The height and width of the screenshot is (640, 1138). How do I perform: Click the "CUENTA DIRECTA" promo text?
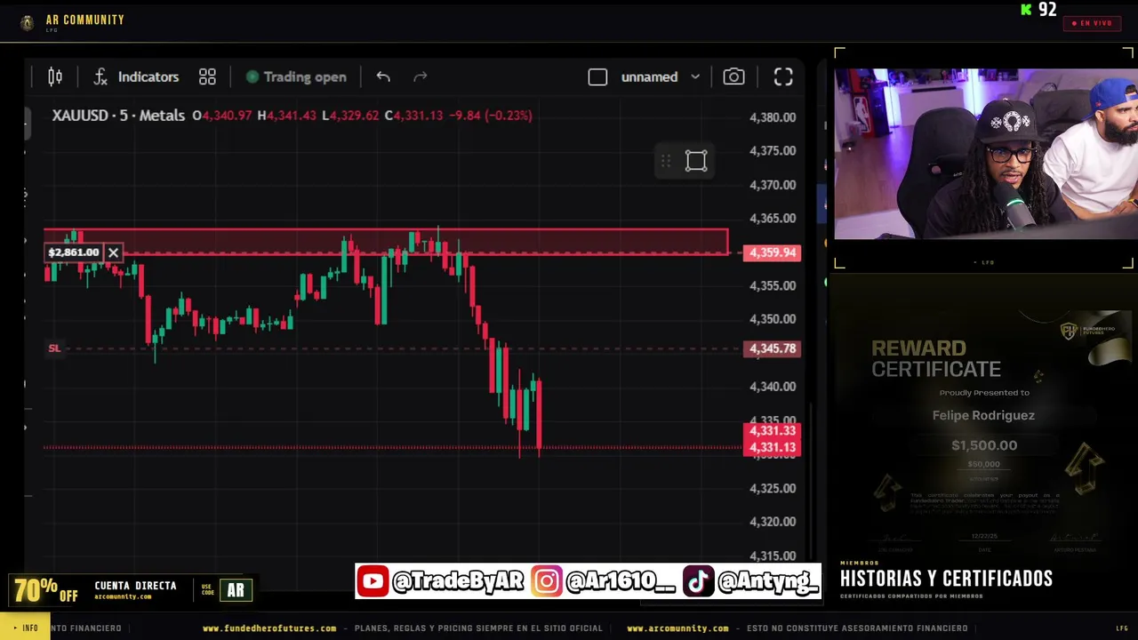(135, 587)
